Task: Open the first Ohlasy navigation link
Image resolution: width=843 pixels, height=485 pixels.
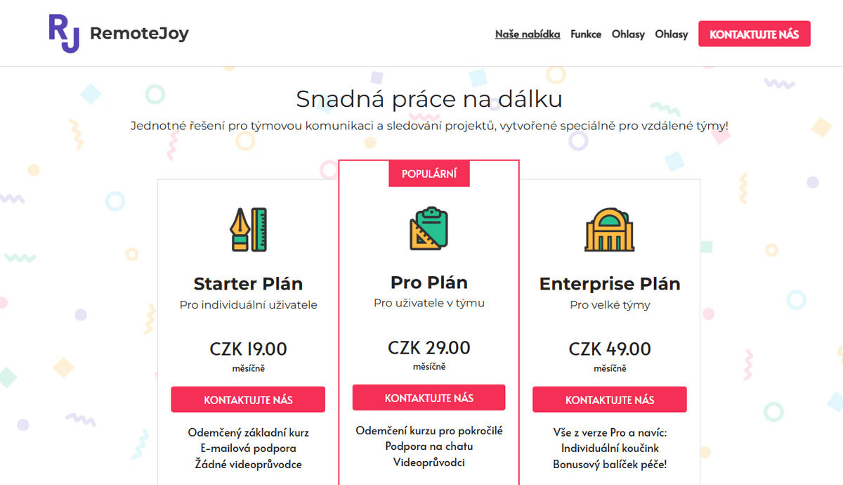Action: [x=628, y=34]
